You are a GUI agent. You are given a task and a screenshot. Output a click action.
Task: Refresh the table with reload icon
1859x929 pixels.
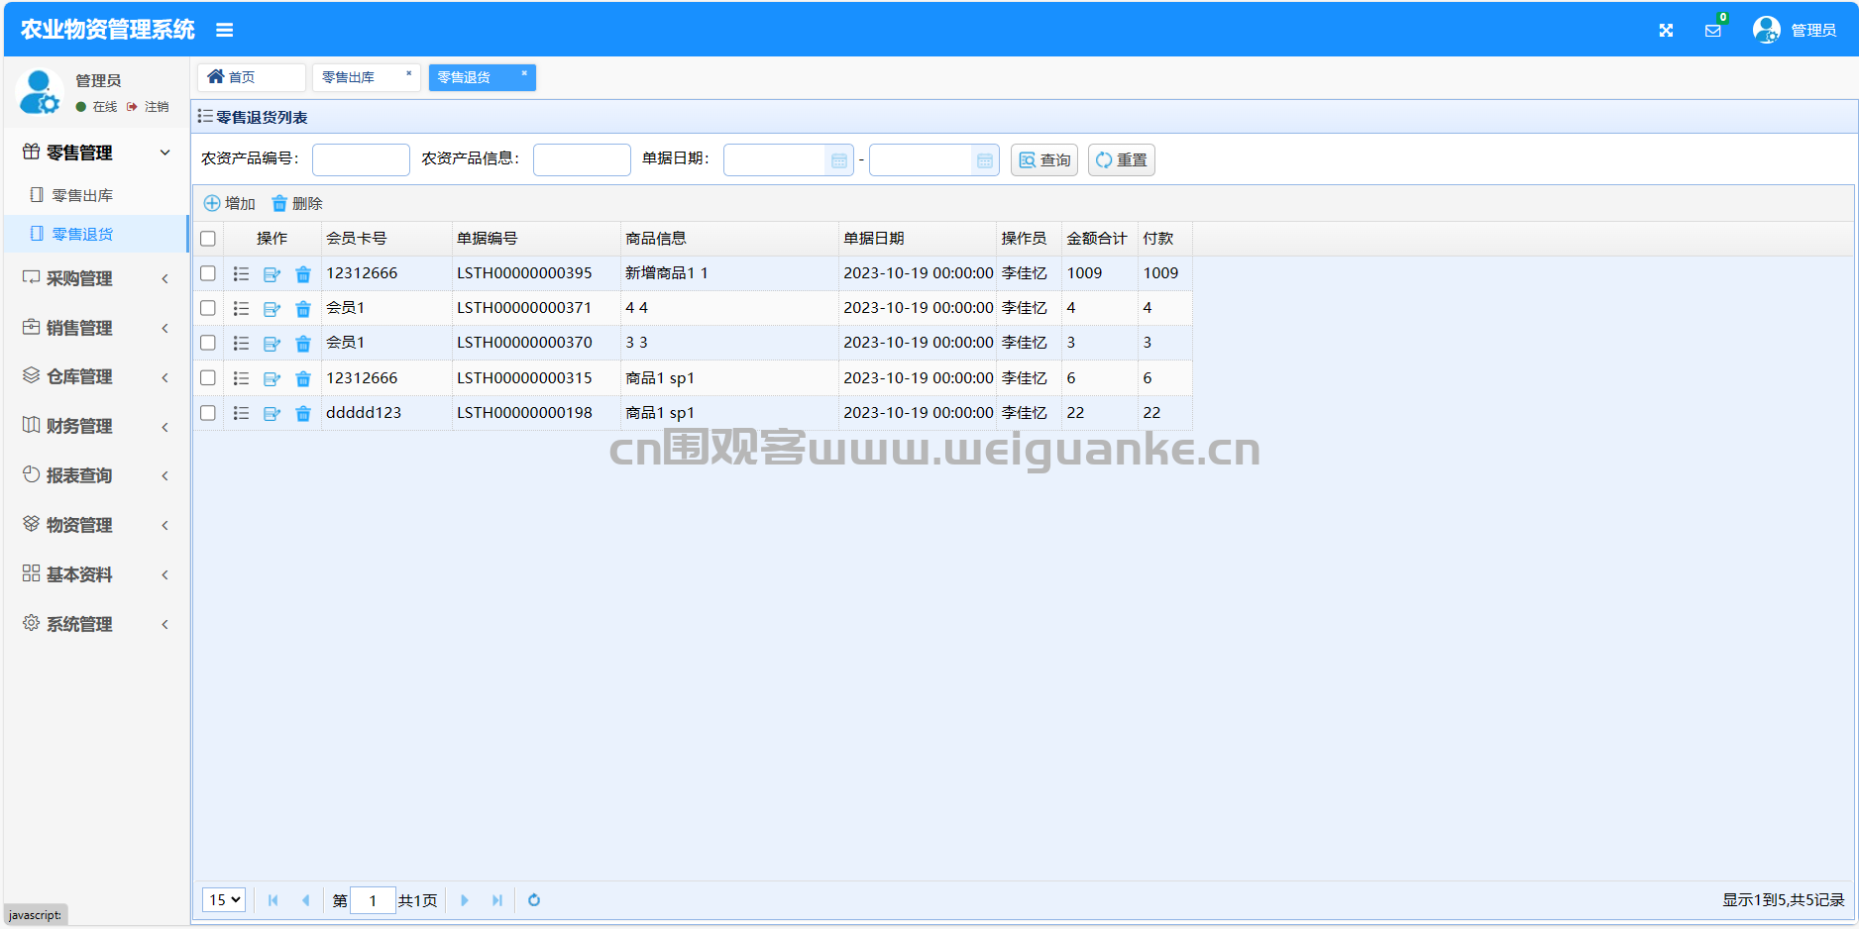[x=534, y=900]
